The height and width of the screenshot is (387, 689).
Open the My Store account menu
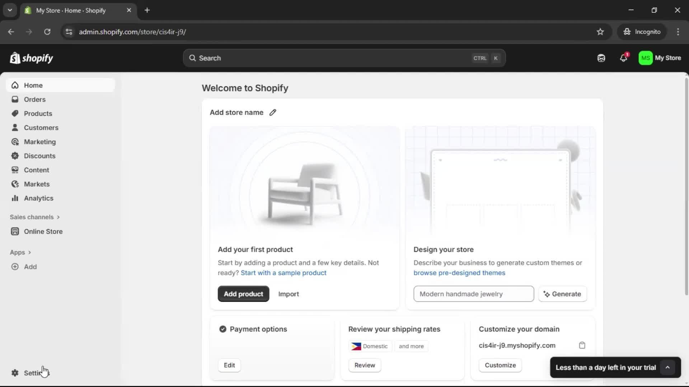(x=660, y=58)
